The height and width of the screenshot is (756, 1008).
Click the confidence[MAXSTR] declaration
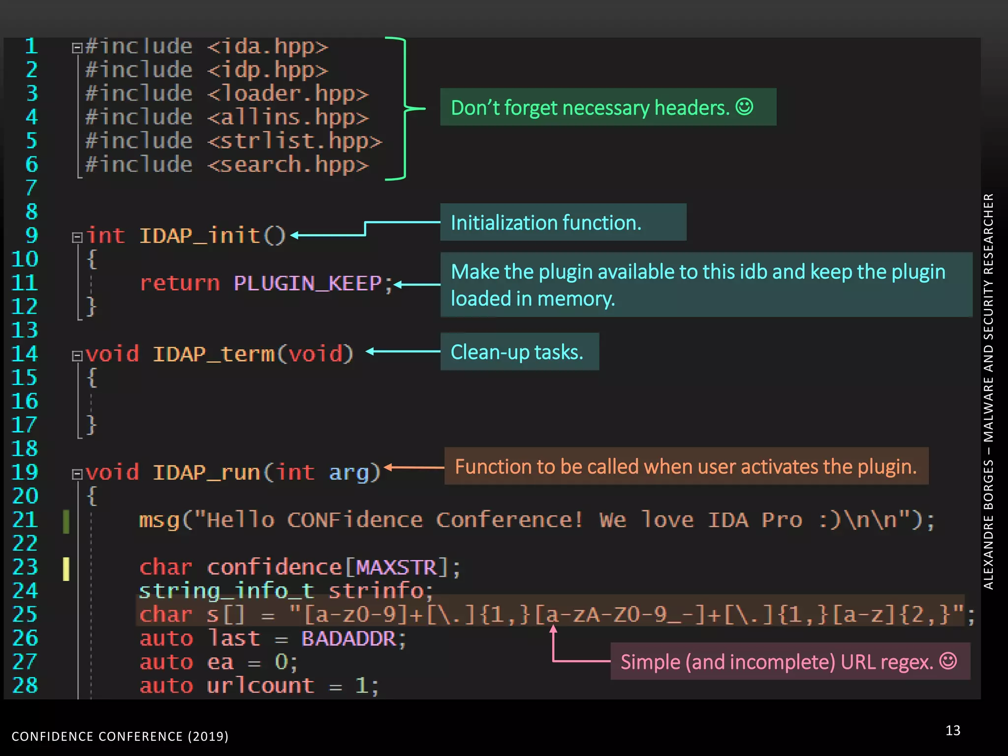(300, 567)
